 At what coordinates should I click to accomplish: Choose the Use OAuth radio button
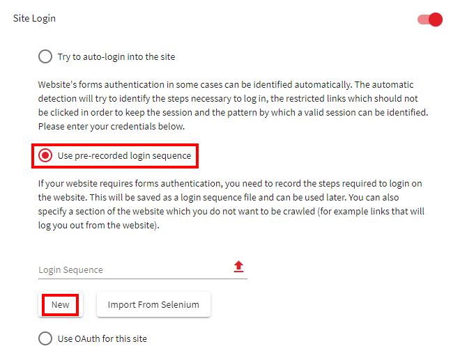(45, 338)
